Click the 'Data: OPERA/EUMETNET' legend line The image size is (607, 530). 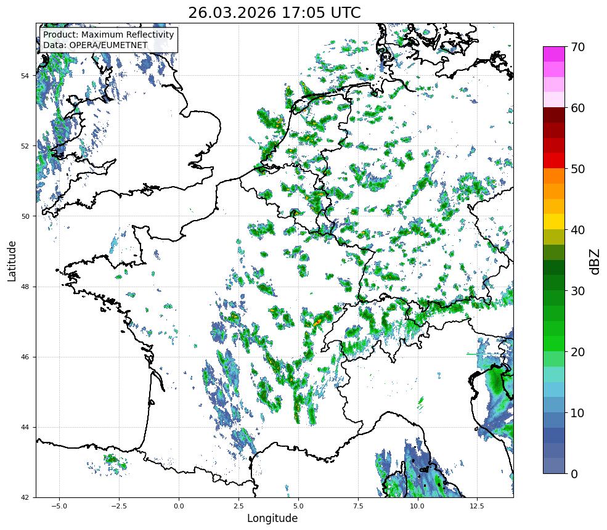pyautogui.click(x=96, y=45)
